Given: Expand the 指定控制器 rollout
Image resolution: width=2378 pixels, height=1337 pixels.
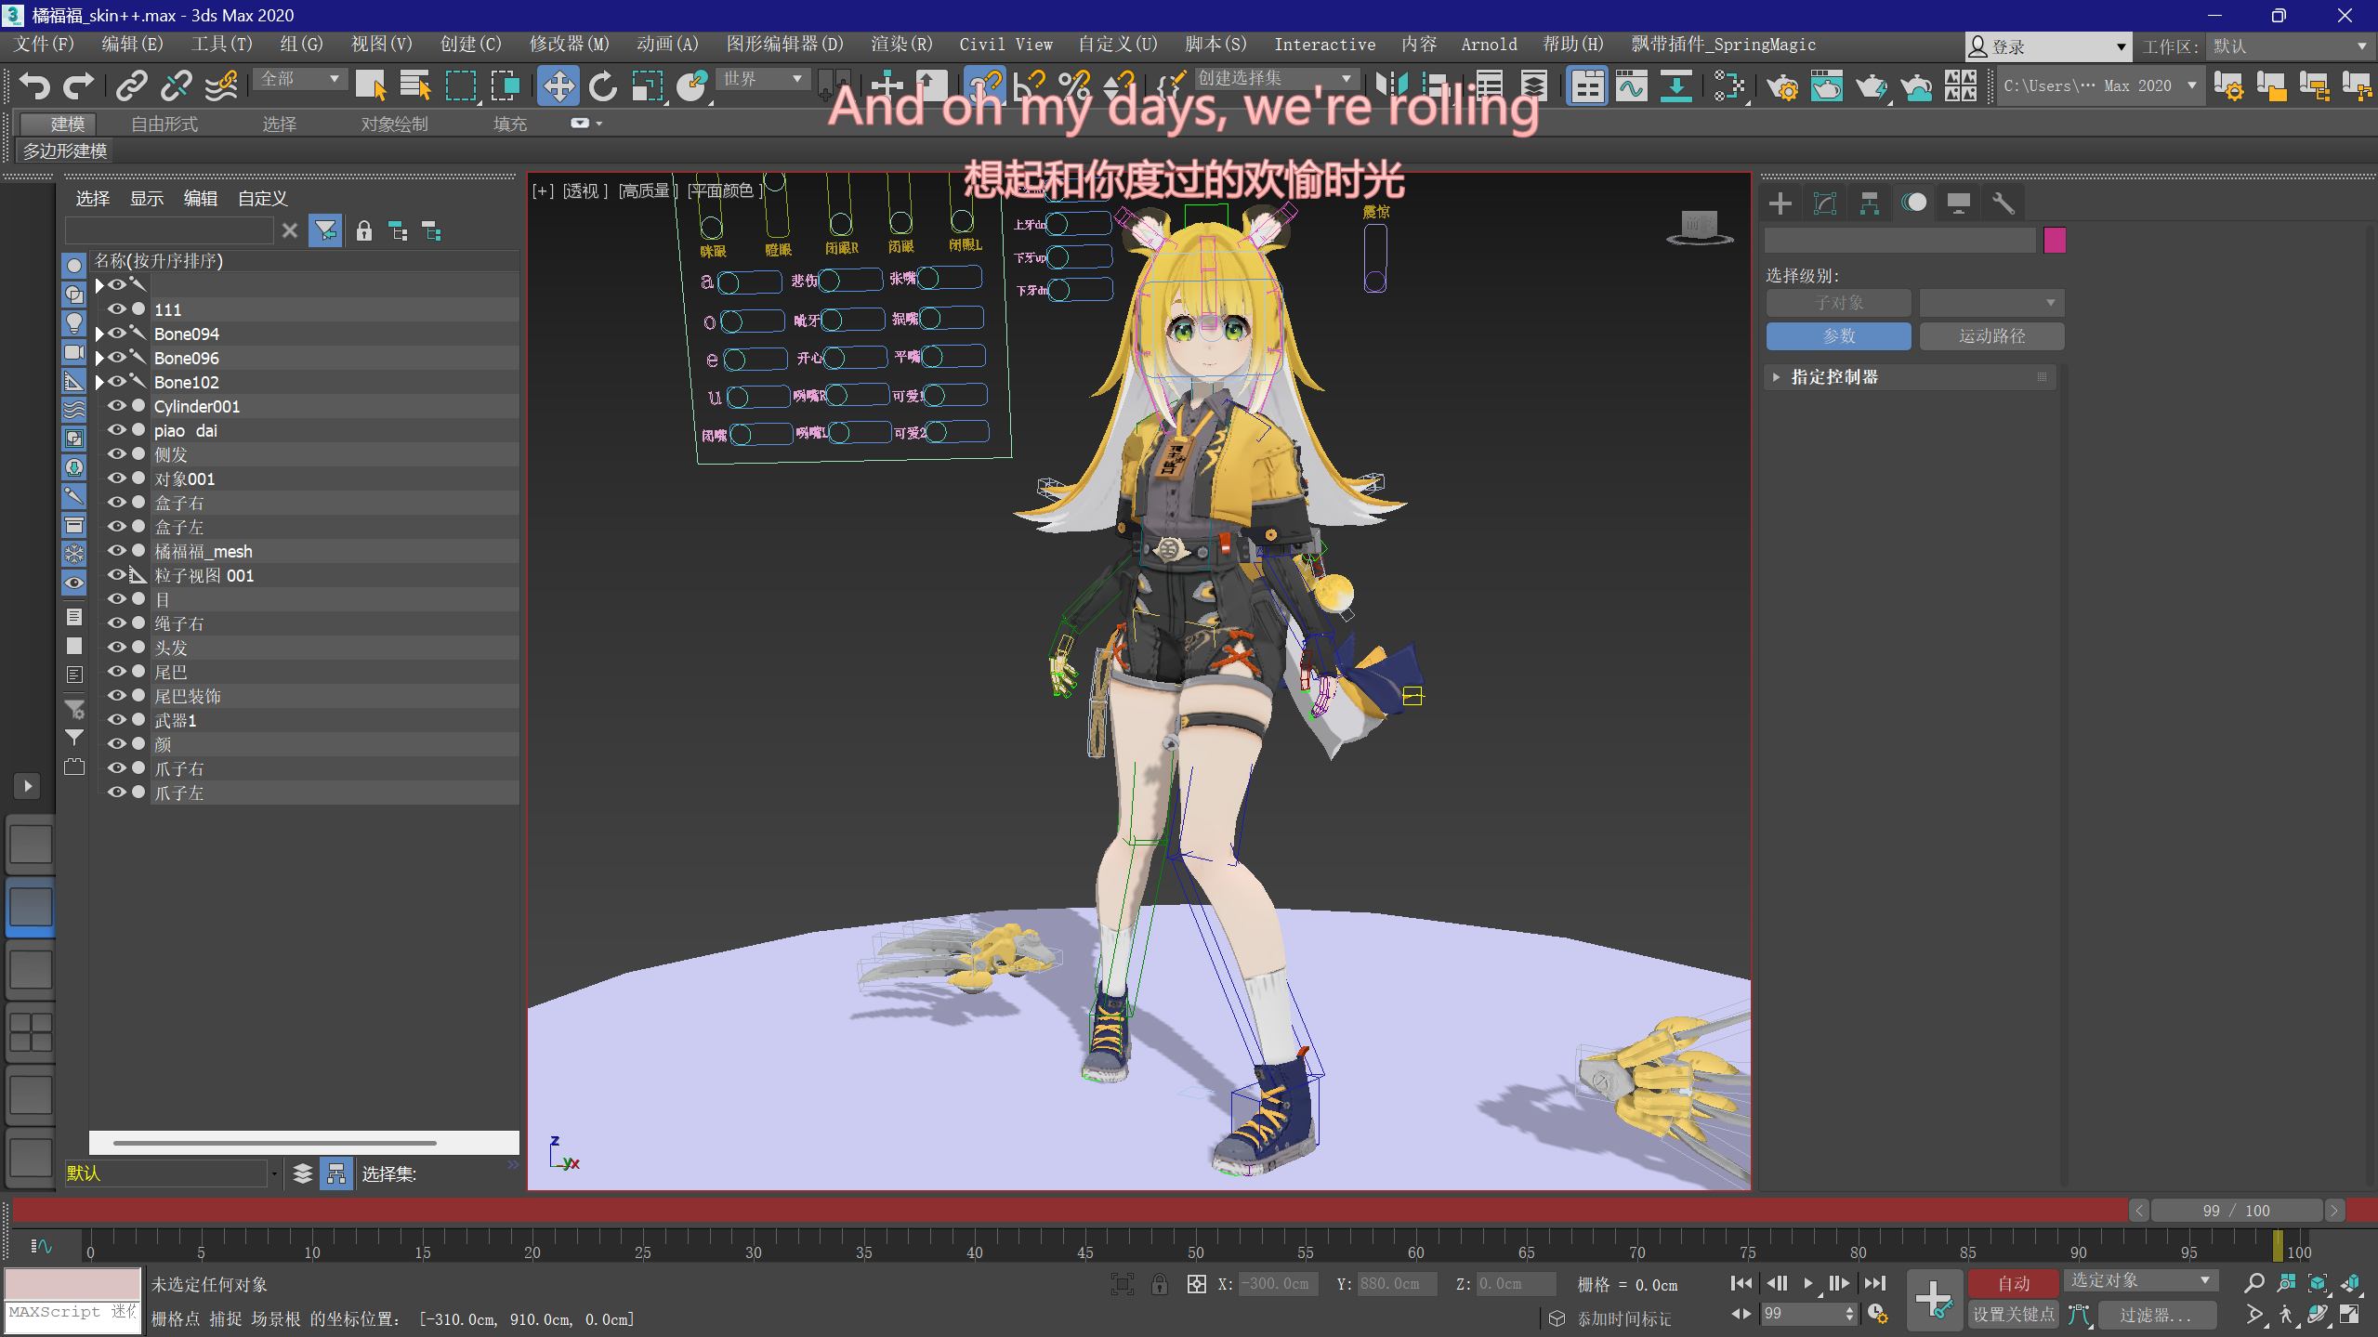Looking at the screenshot, I should point(1910,376).
